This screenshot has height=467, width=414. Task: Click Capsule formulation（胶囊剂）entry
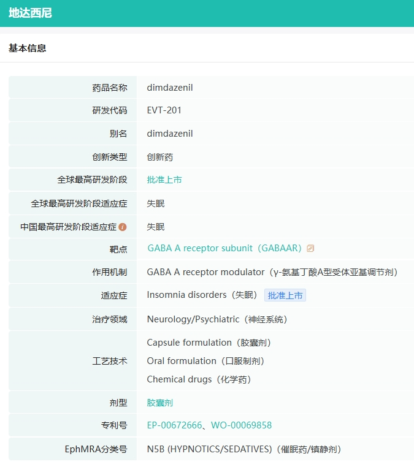(209, 343)
